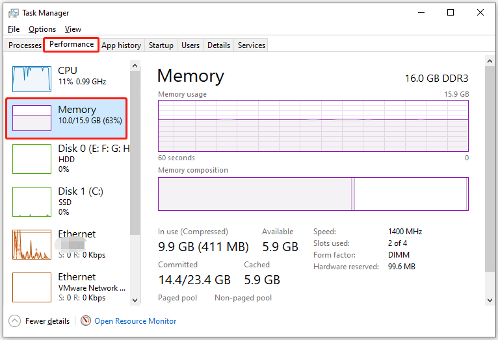Click main panel scrollbar down arrow
Screen dimensions: 498x340
pos(490,300)
